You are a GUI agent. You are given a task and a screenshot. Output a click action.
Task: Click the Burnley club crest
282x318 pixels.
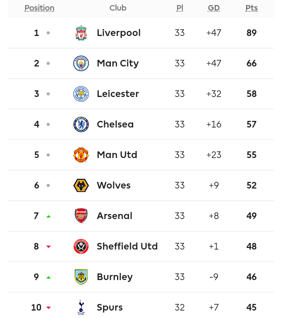point(81,277)
